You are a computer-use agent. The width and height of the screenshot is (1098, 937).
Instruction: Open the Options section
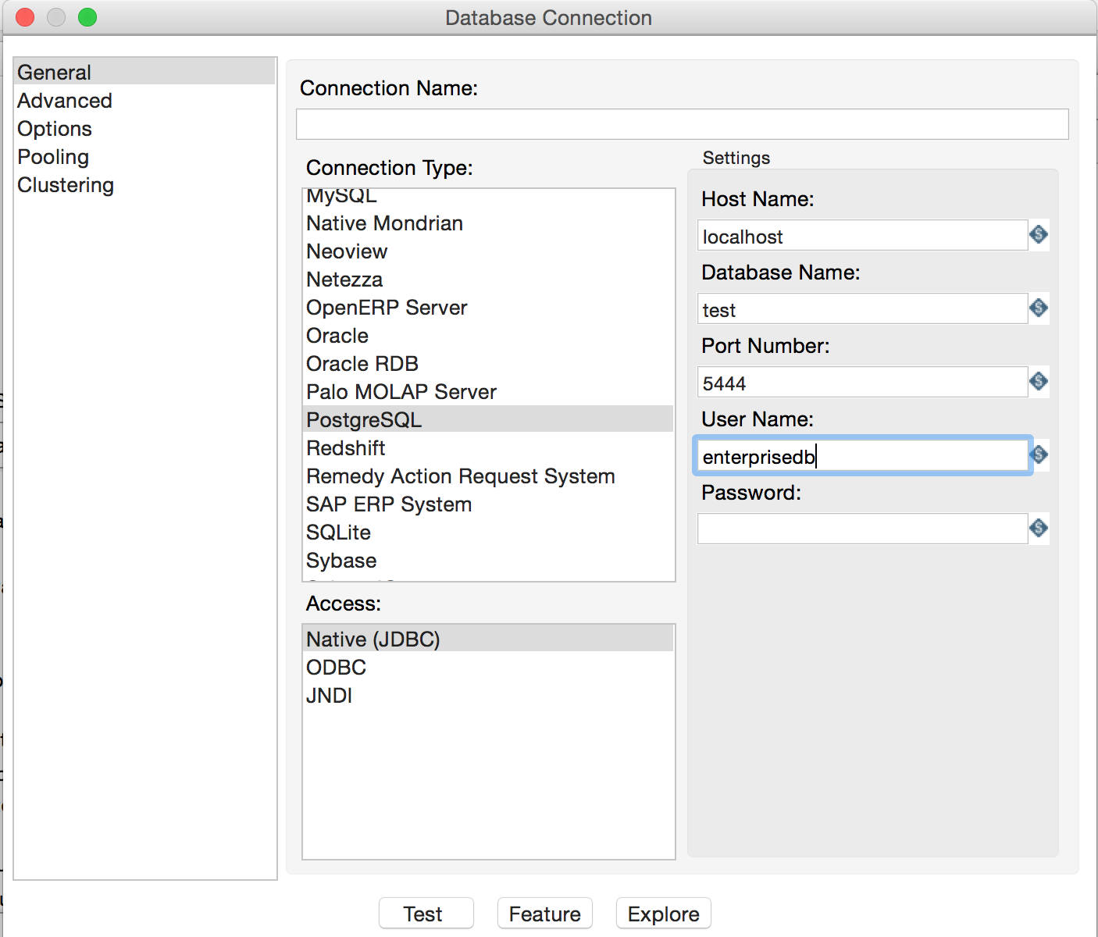pyautogui.click(x=144, y=128)
